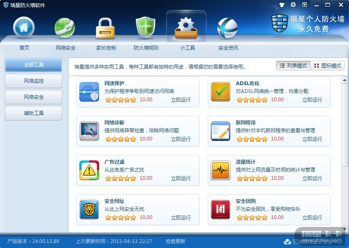The height and width of the screenshot is (248, 349).
Task: Click the 安全团购 red icon
Action: 221,210
